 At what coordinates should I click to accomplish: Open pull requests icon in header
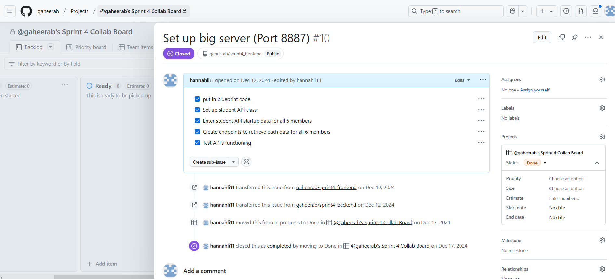(581, 11)
